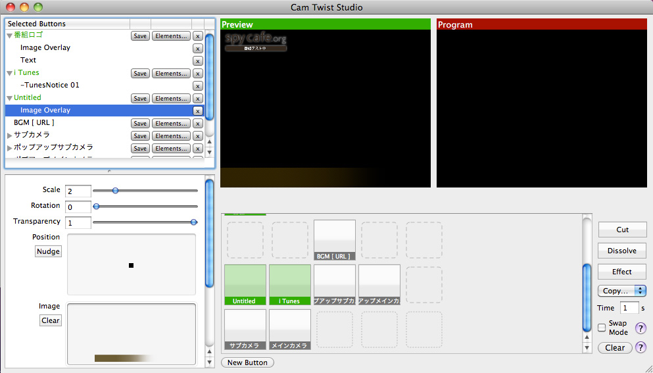Screen dimensions: 653x373
Task: Adjust the Scale slider
Action: tap(116, 191)
